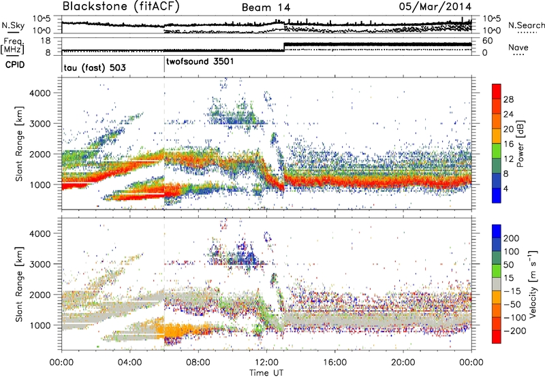Click the '3000' range tick on the velocity panel
545x377 pixels.
pos(40,265)
